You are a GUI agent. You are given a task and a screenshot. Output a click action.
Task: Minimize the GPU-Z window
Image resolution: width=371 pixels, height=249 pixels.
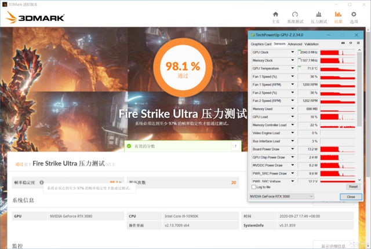coord(329,35)
